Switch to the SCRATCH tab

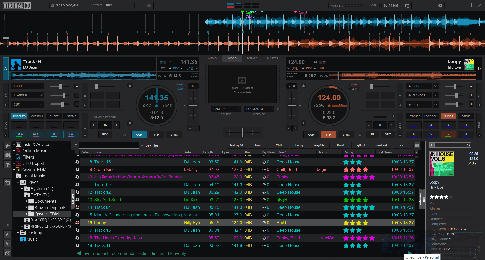coord(253,58)
